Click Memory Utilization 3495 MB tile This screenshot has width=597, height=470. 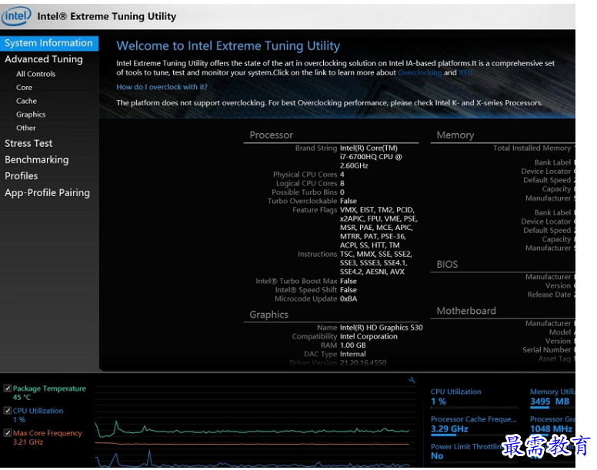point(552,397)
